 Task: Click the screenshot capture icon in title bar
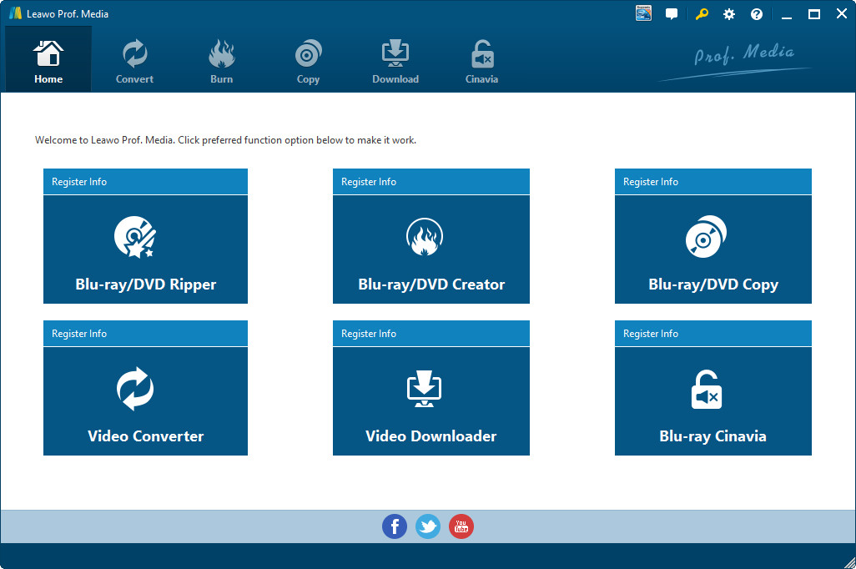click(x=642, y=13)
